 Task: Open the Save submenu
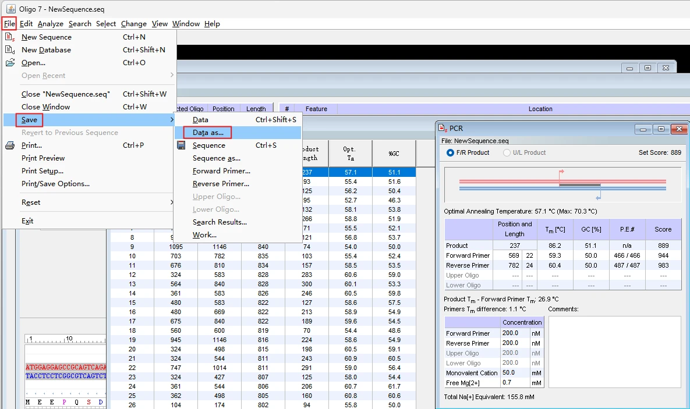(29, 120)
